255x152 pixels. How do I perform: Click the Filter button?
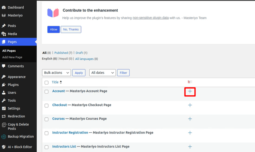[x=123, y=73]
